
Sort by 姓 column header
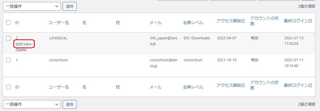point(118,23)
